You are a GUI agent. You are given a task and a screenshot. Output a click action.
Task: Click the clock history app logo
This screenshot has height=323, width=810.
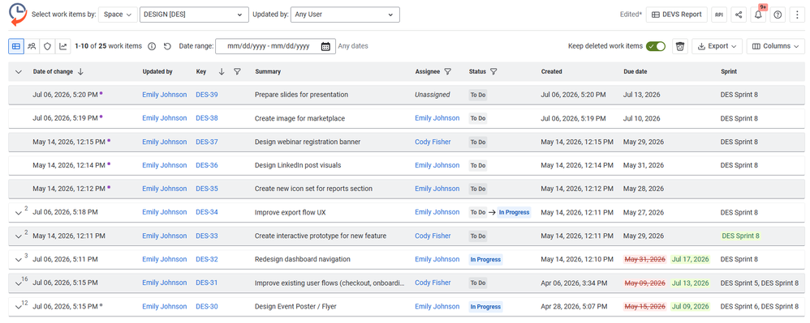pyautogui.click(x=18, y=15)
